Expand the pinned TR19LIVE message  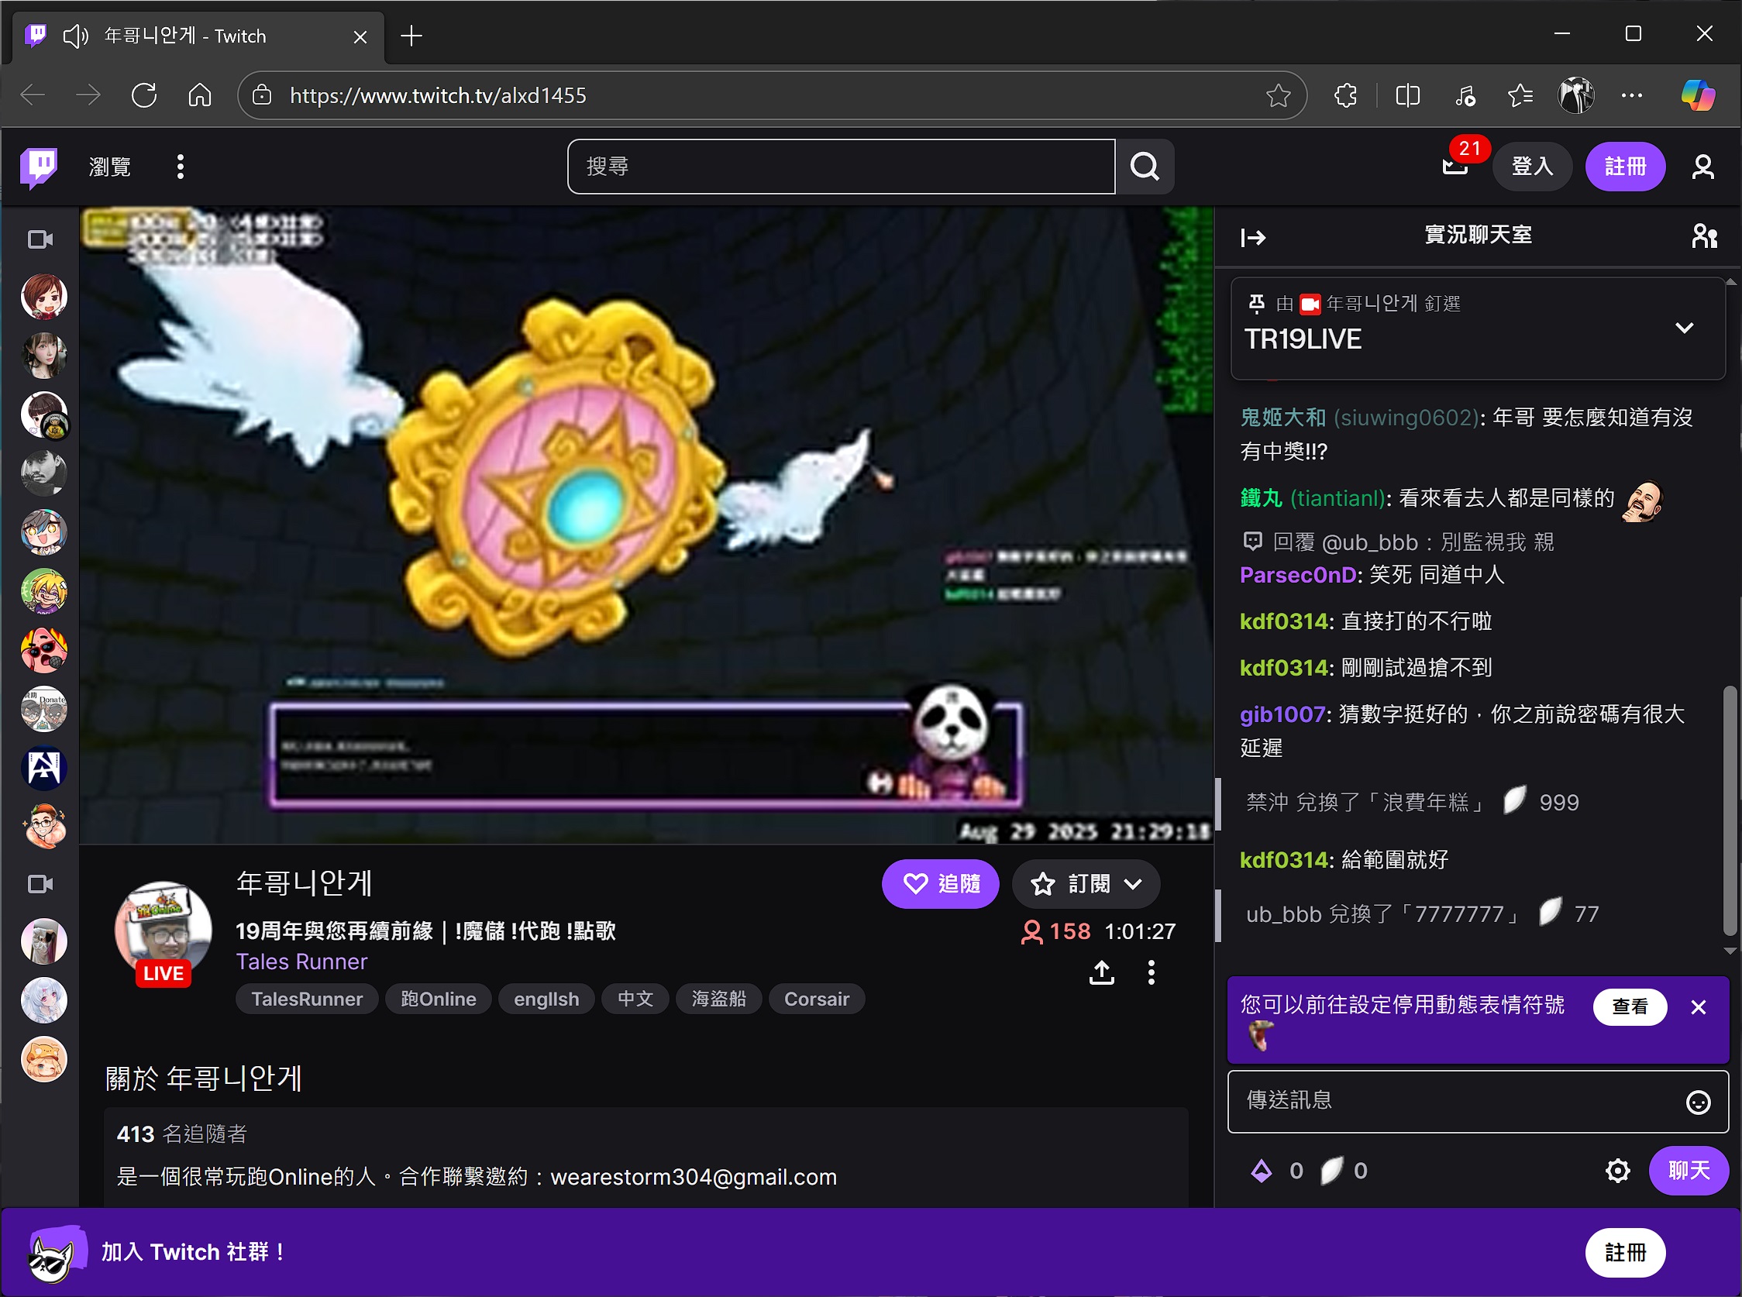tap(1684, 329)
